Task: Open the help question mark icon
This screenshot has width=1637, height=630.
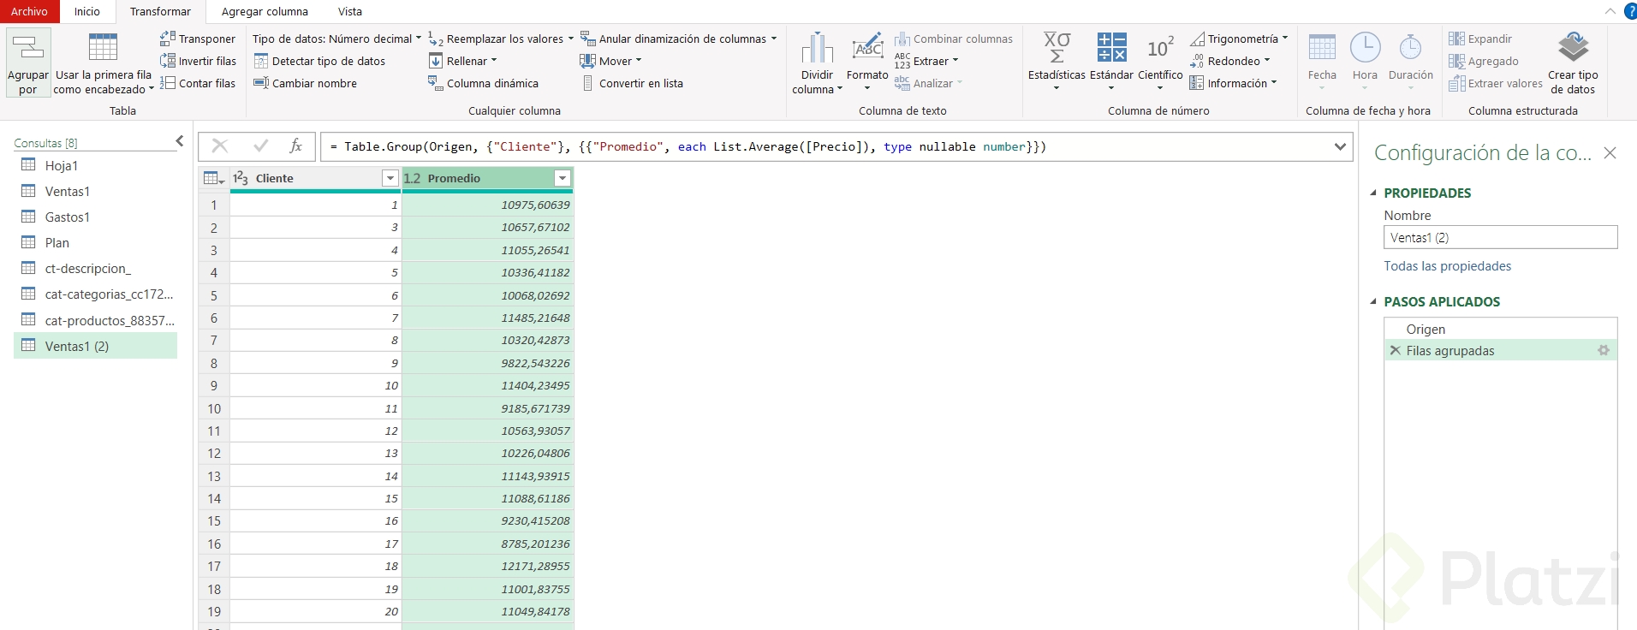Action: click(x=1630, y=11)
